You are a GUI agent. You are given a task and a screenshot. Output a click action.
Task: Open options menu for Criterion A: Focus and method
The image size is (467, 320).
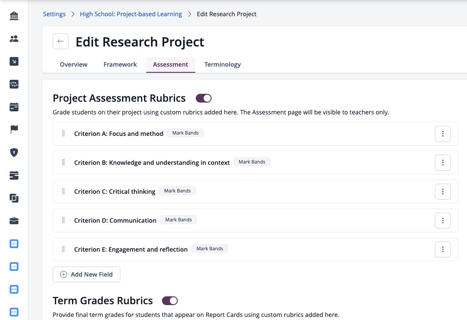point(442,134)
